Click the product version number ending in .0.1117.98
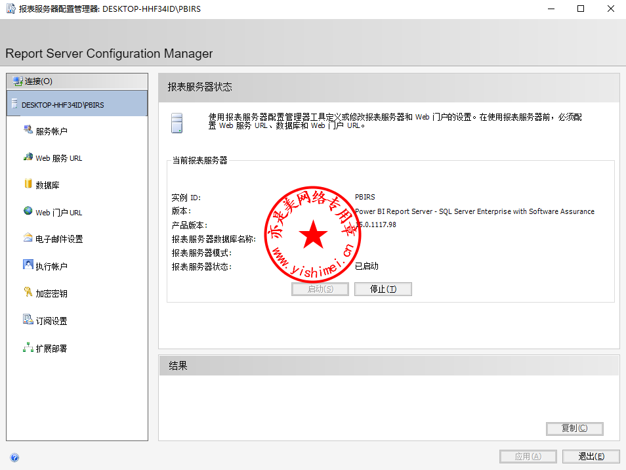The image size is (626, 470). tap(376, 224)
